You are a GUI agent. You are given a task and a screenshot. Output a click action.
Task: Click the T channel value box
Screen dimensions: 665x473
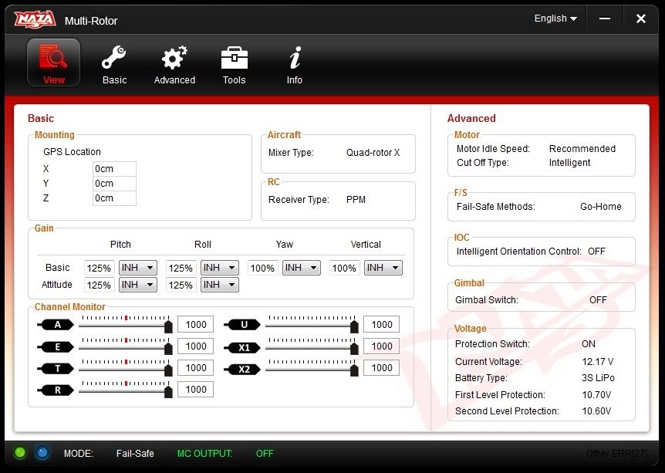click(x=195, y=368)
